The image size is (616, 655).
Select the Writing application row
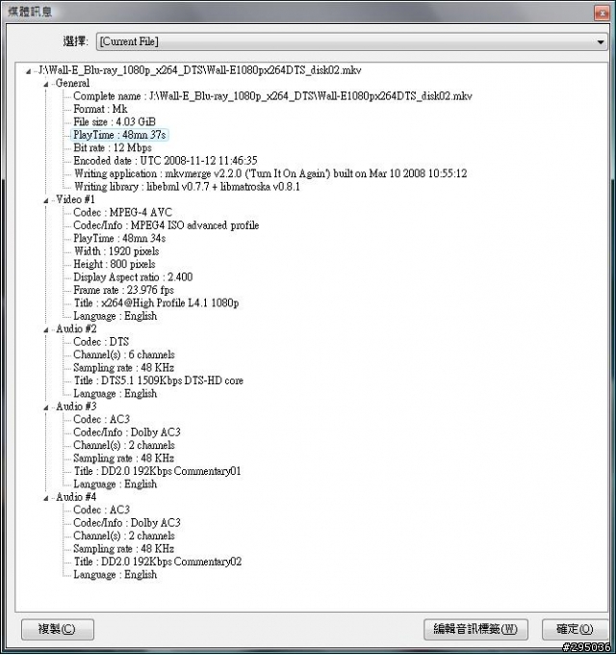270,173
